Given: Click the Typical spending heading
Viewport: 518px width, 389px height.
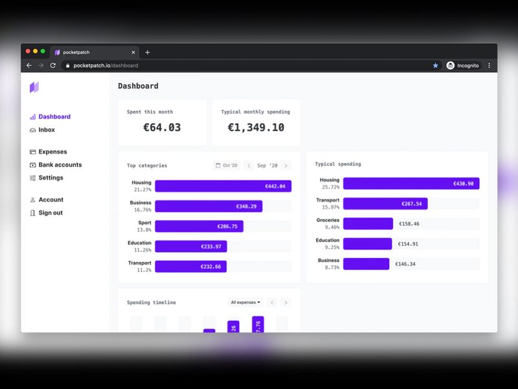Looking at the screenshot, I should pyautogui.click(x=338, y=164).
